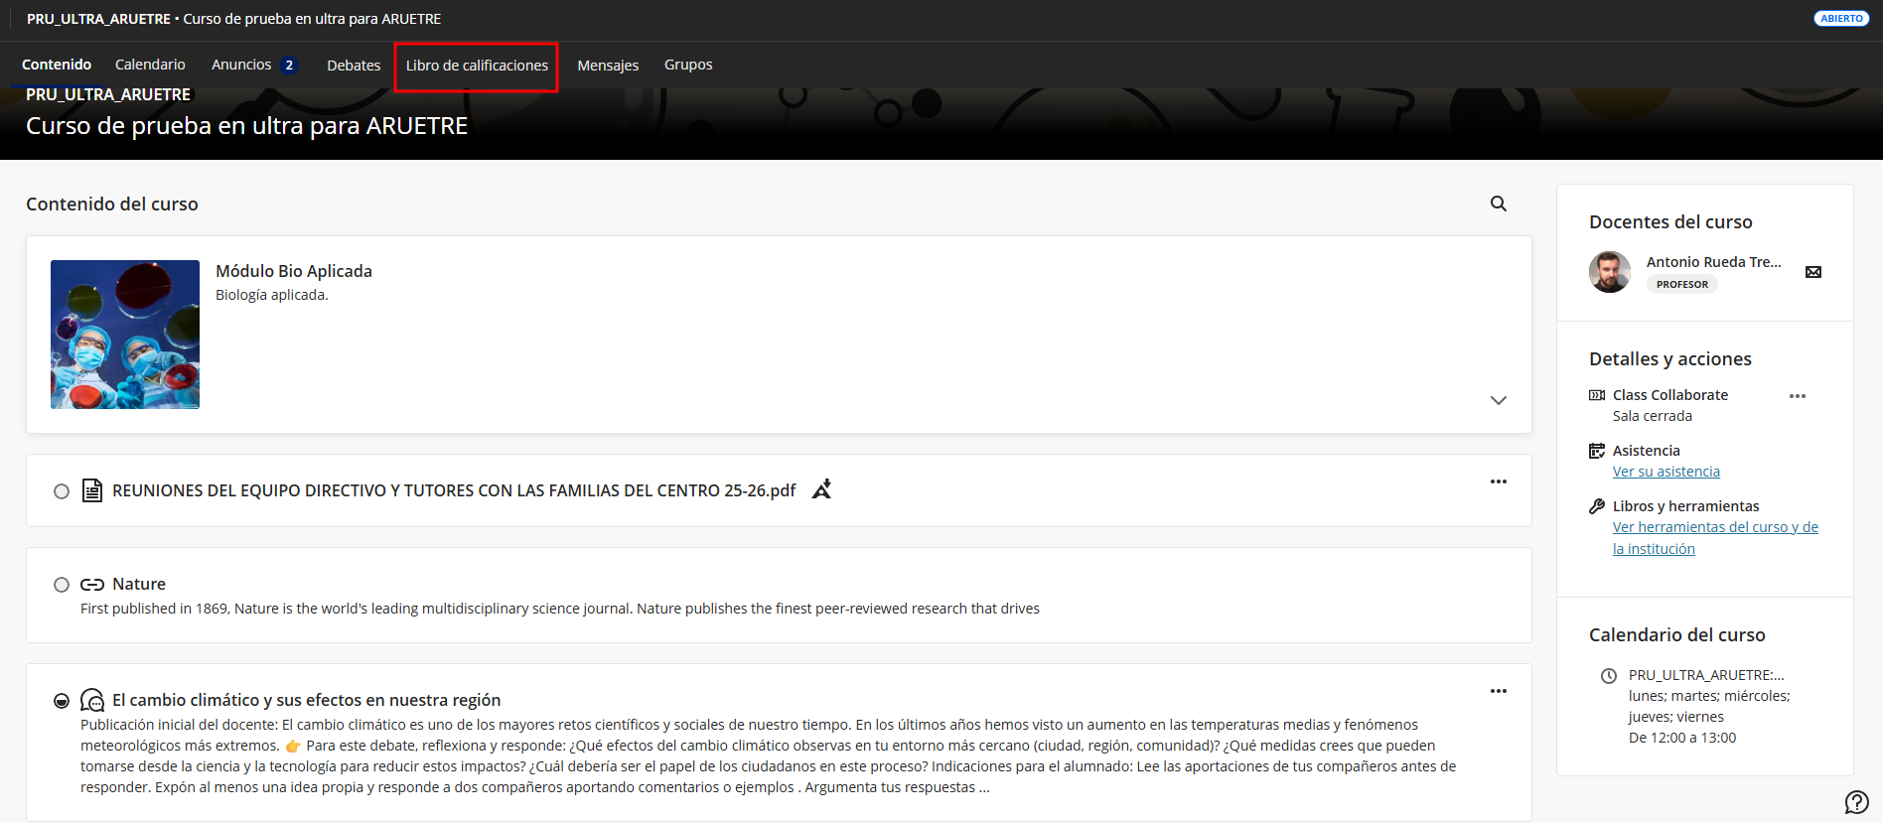Toggle progress circle for cambio climático debate

[62, 701]
